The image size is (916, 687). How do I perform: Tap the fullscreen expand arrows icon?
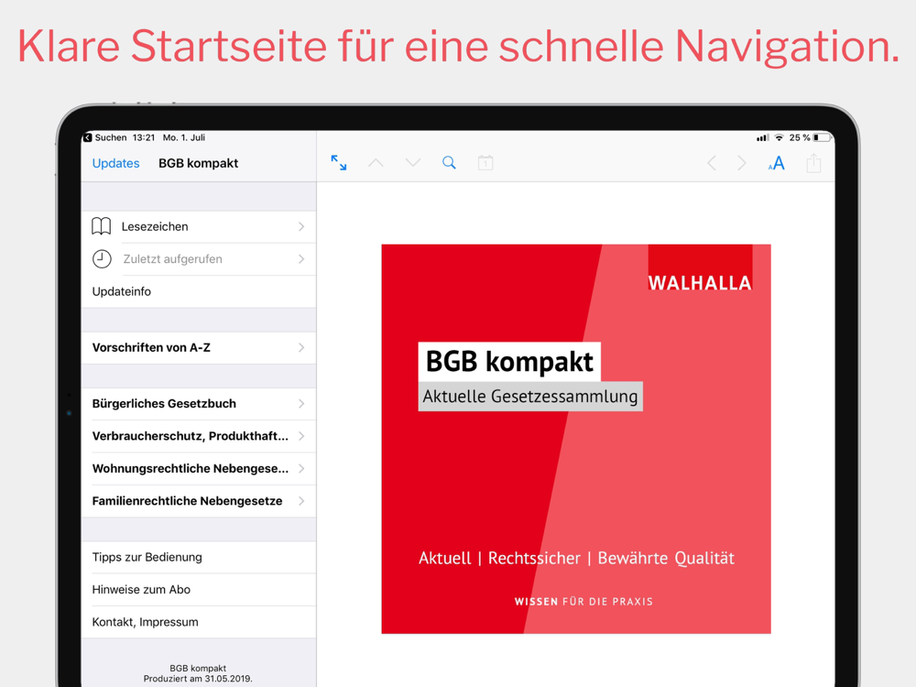pyautogui.click(x=339, y=163)
